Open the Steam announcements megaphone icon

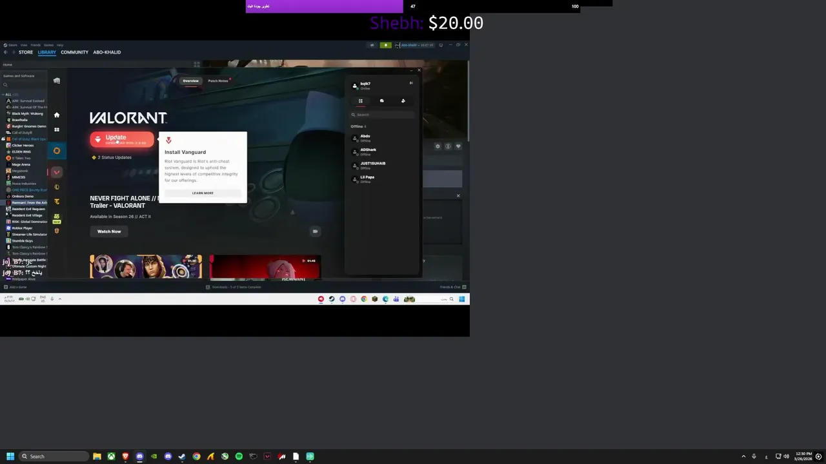pos(372,45)
